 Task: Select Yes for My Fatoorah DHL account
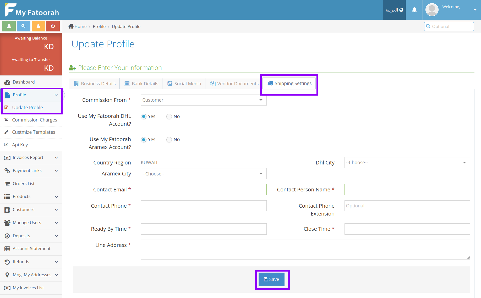tap(144, 117)
